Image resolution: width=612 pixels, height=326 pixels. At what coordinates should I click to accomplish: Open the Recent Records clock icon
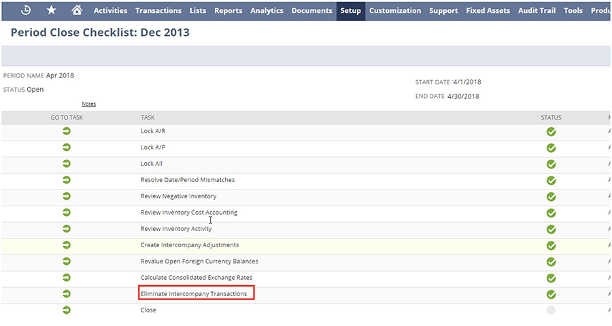tap(26, 10)
